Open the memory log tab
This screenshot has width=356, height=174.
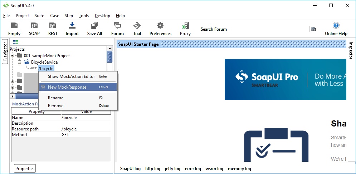coord(239,169)
